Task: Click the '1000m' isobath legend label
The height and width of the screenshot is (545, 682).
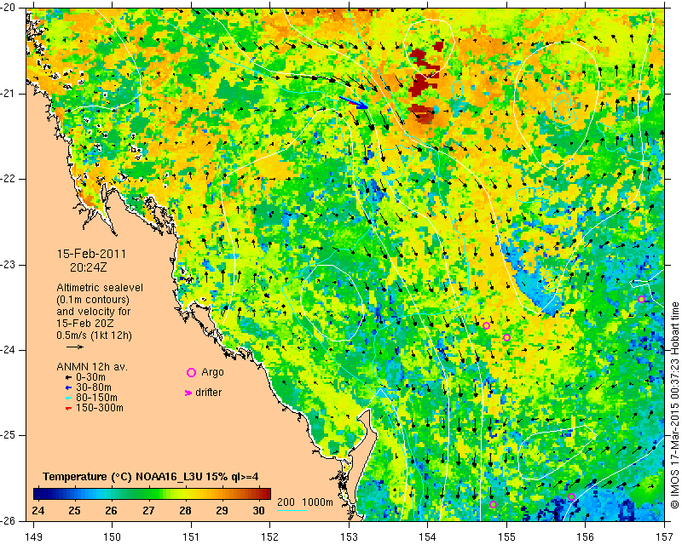Action: pos(317,502)
